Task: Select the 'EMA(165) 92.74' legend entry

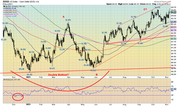Action: pyautogui.click(x=11, y=14)
